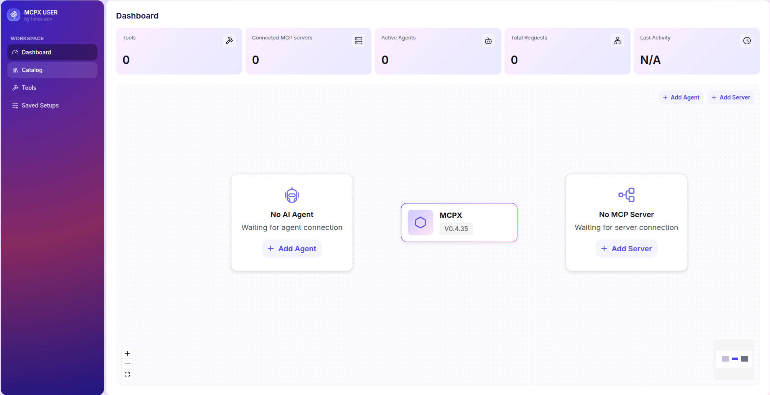
Task: Click Add Server button in top toolbar
Action: 731,97
